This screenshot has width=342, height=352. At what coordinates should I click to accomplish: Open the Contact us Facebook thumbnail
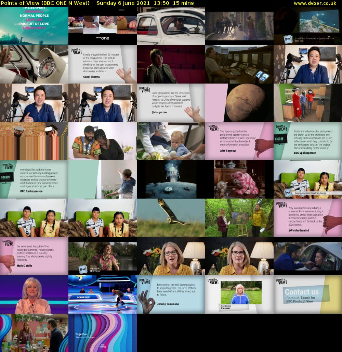308,294
